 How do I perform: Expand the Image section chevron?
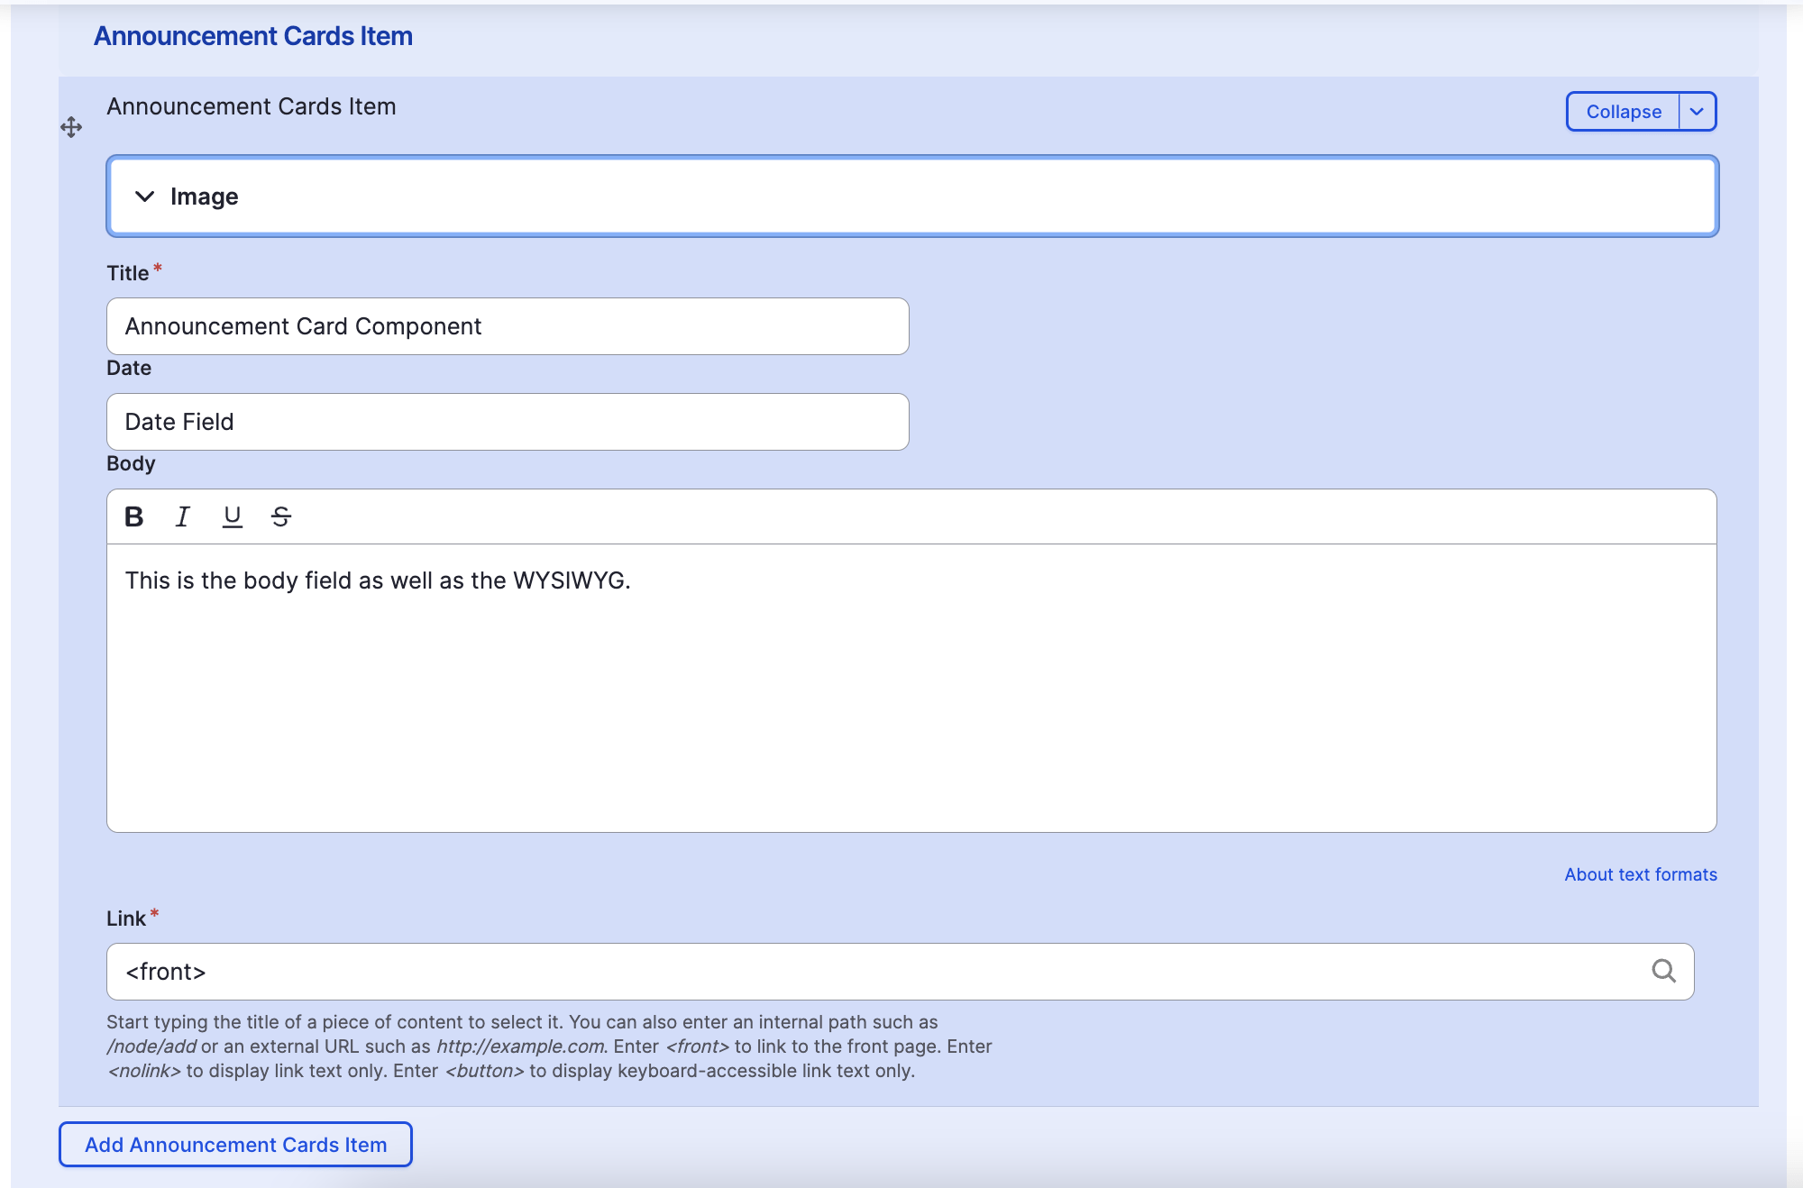point(144,196)
